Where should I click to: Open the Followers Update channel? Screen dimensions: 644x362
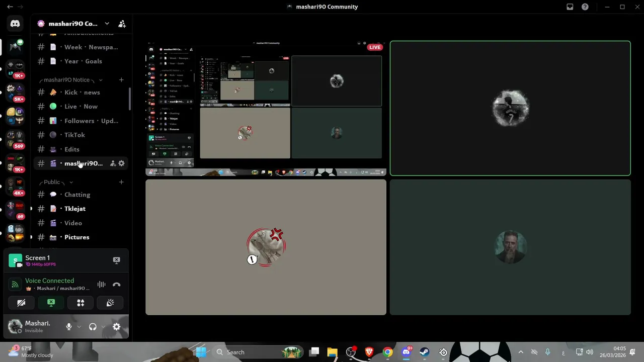(x=80, y=121)
